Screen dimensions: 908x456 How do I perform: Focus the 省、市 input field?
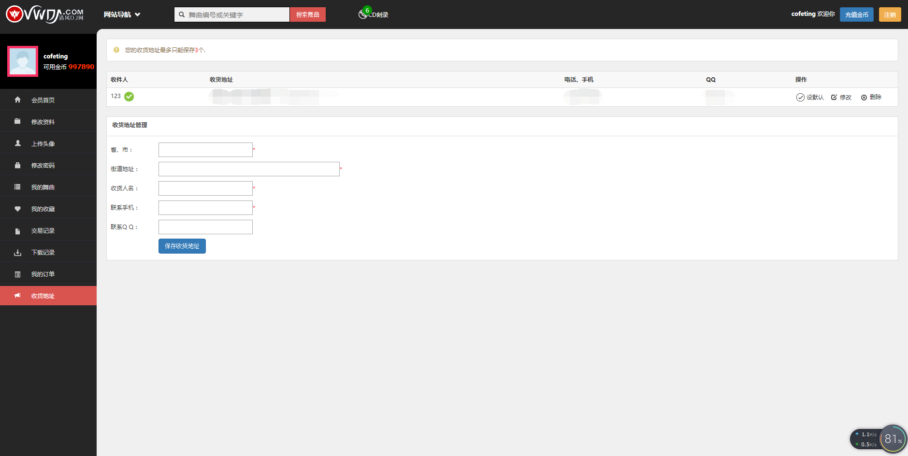tap(205, 150)
